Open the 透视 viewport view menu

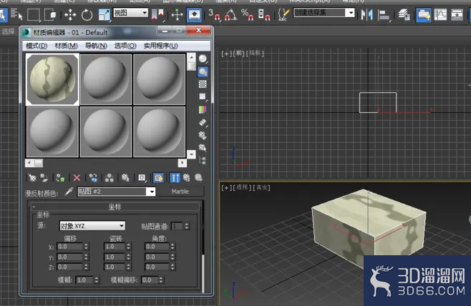coord(241,187)
